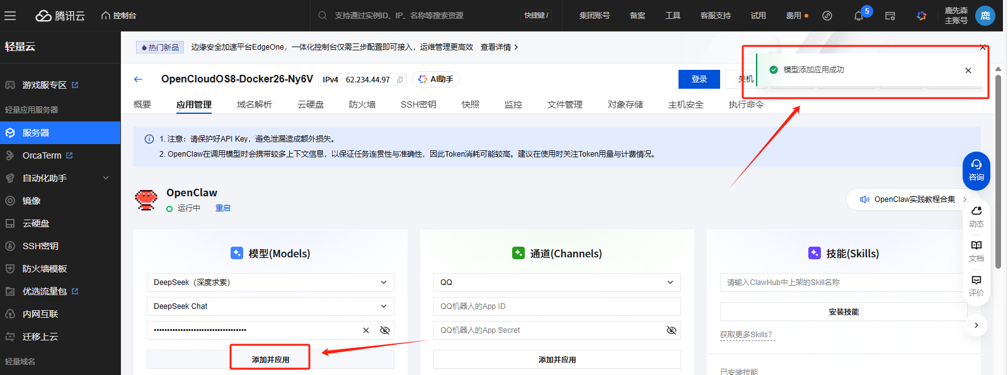Open 备案 menu
This screenshot has width=1008, height=375.
click(x=637, y=16)
